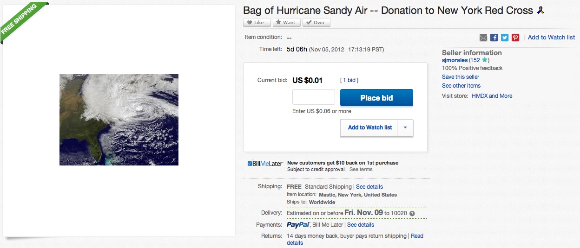Click the bid amount input field

pyautogui.click(x=314, y=97)
